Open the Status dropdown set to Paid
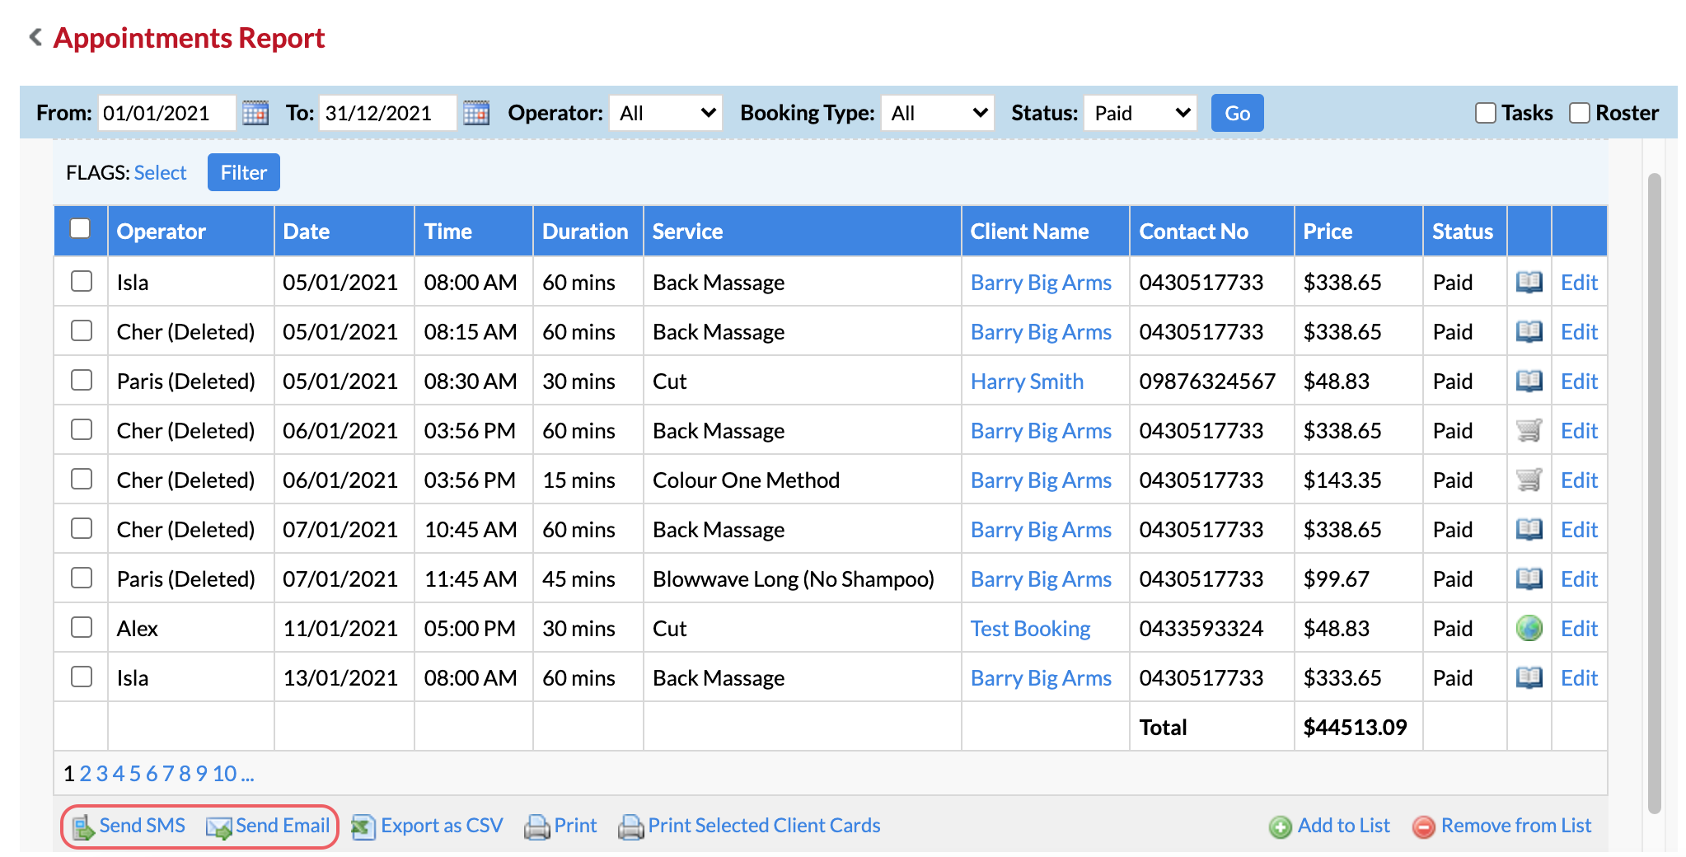 (1140, 113)
